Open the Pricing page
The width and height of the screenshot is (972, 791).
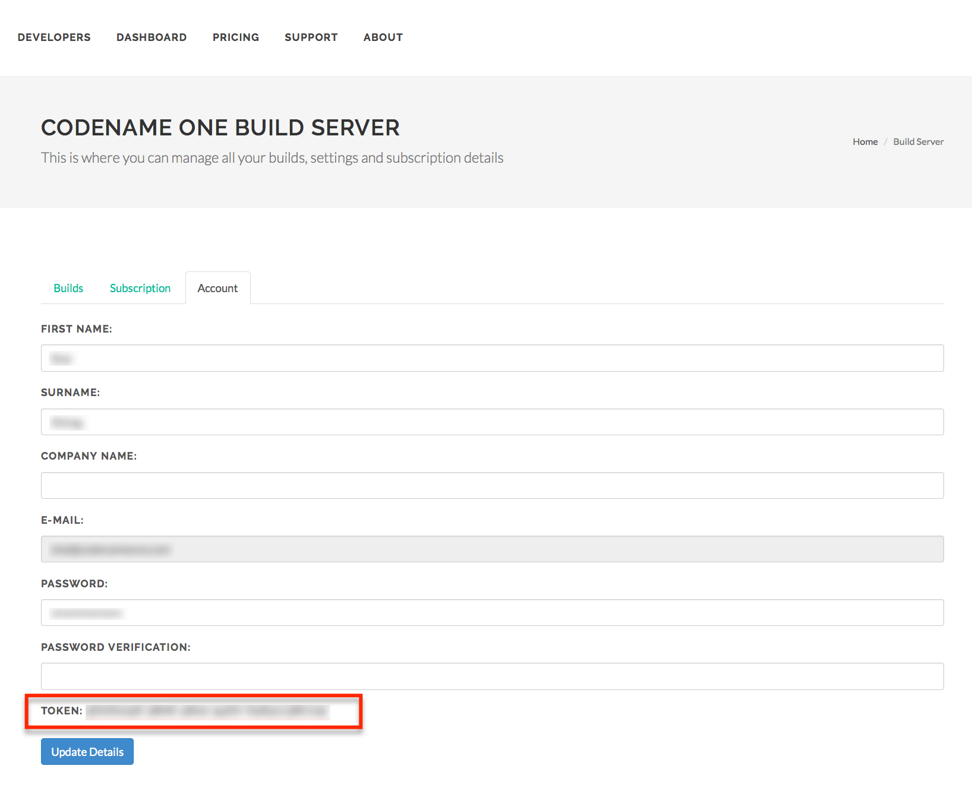tap(235, 37)
